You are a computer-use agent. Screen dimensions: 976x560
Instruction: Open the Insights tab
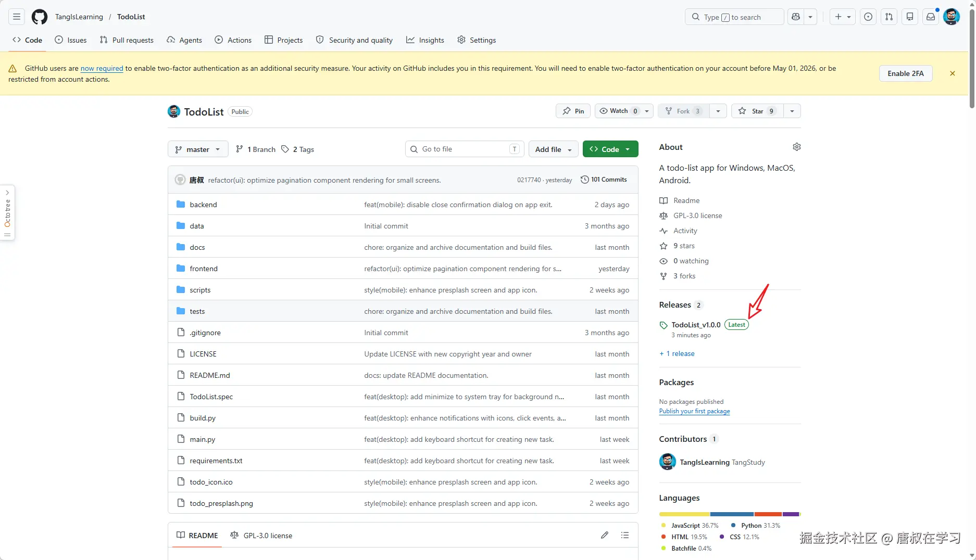coord(426,40)
